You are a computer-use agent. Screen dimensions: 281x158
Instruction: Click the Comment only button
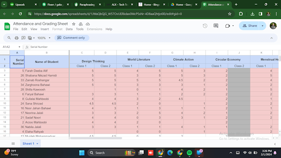(x=71, y=38)
